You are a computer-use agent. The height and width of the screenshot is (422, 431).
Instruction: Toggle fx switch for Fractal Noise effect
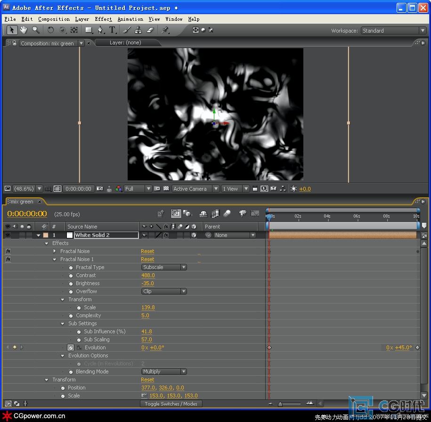click(8, 251)
